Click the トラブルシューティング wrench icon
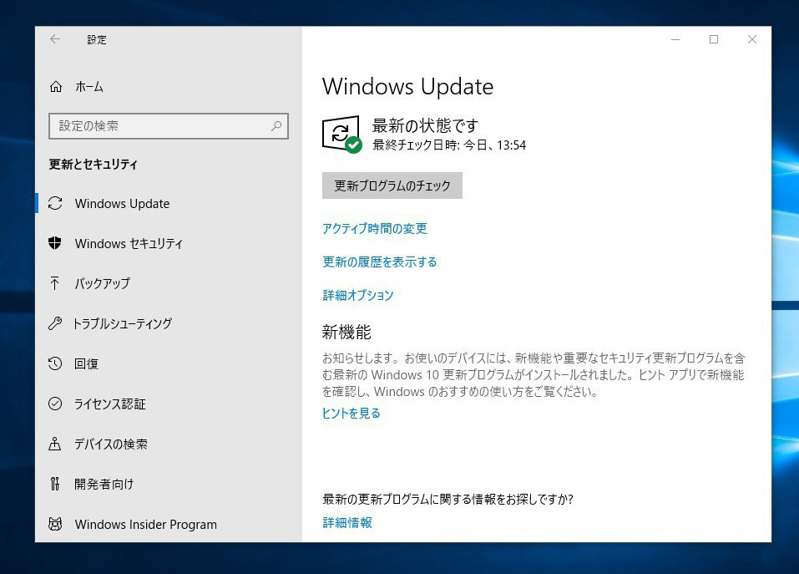This screenshot has height=574, width=799. (55, 323)
